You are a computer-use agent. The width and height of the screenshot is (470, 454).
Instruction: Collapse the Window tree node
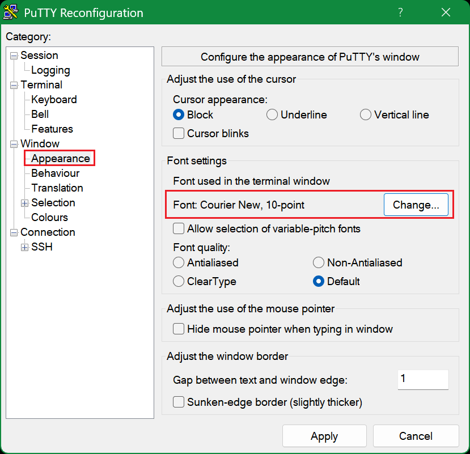coord(14,144)
